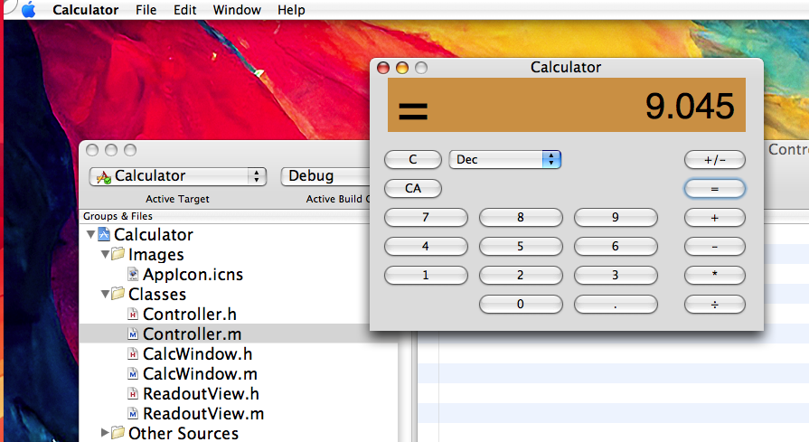Open the Debug build configuration dropdown

[x=326, y=176]
